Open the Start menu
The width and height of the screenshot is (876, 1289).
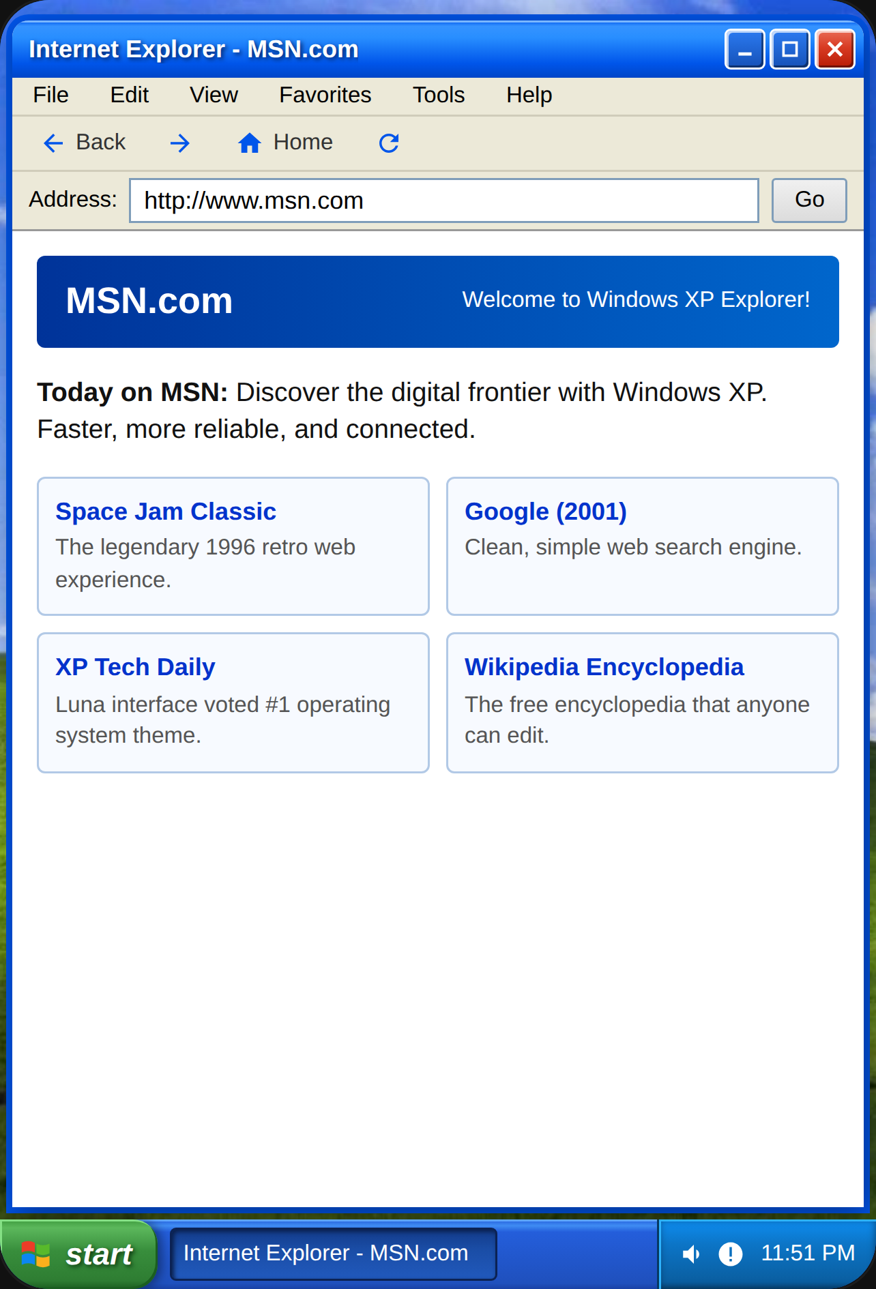[x=78, y=1254]
